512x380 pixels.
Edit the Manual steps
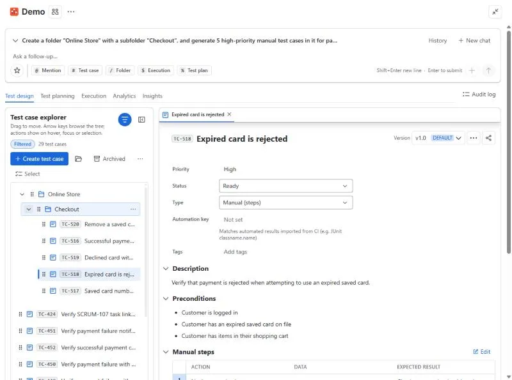coord(482,352)
